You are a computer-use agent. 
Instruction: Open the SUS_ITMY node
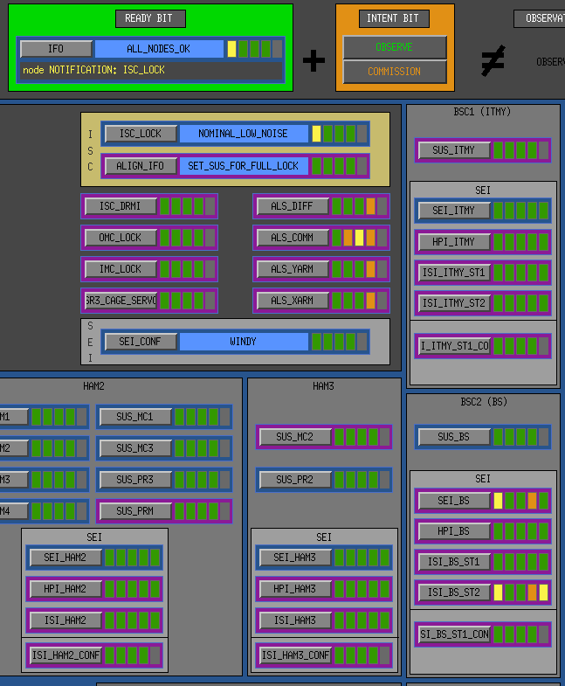coord(454,150)
